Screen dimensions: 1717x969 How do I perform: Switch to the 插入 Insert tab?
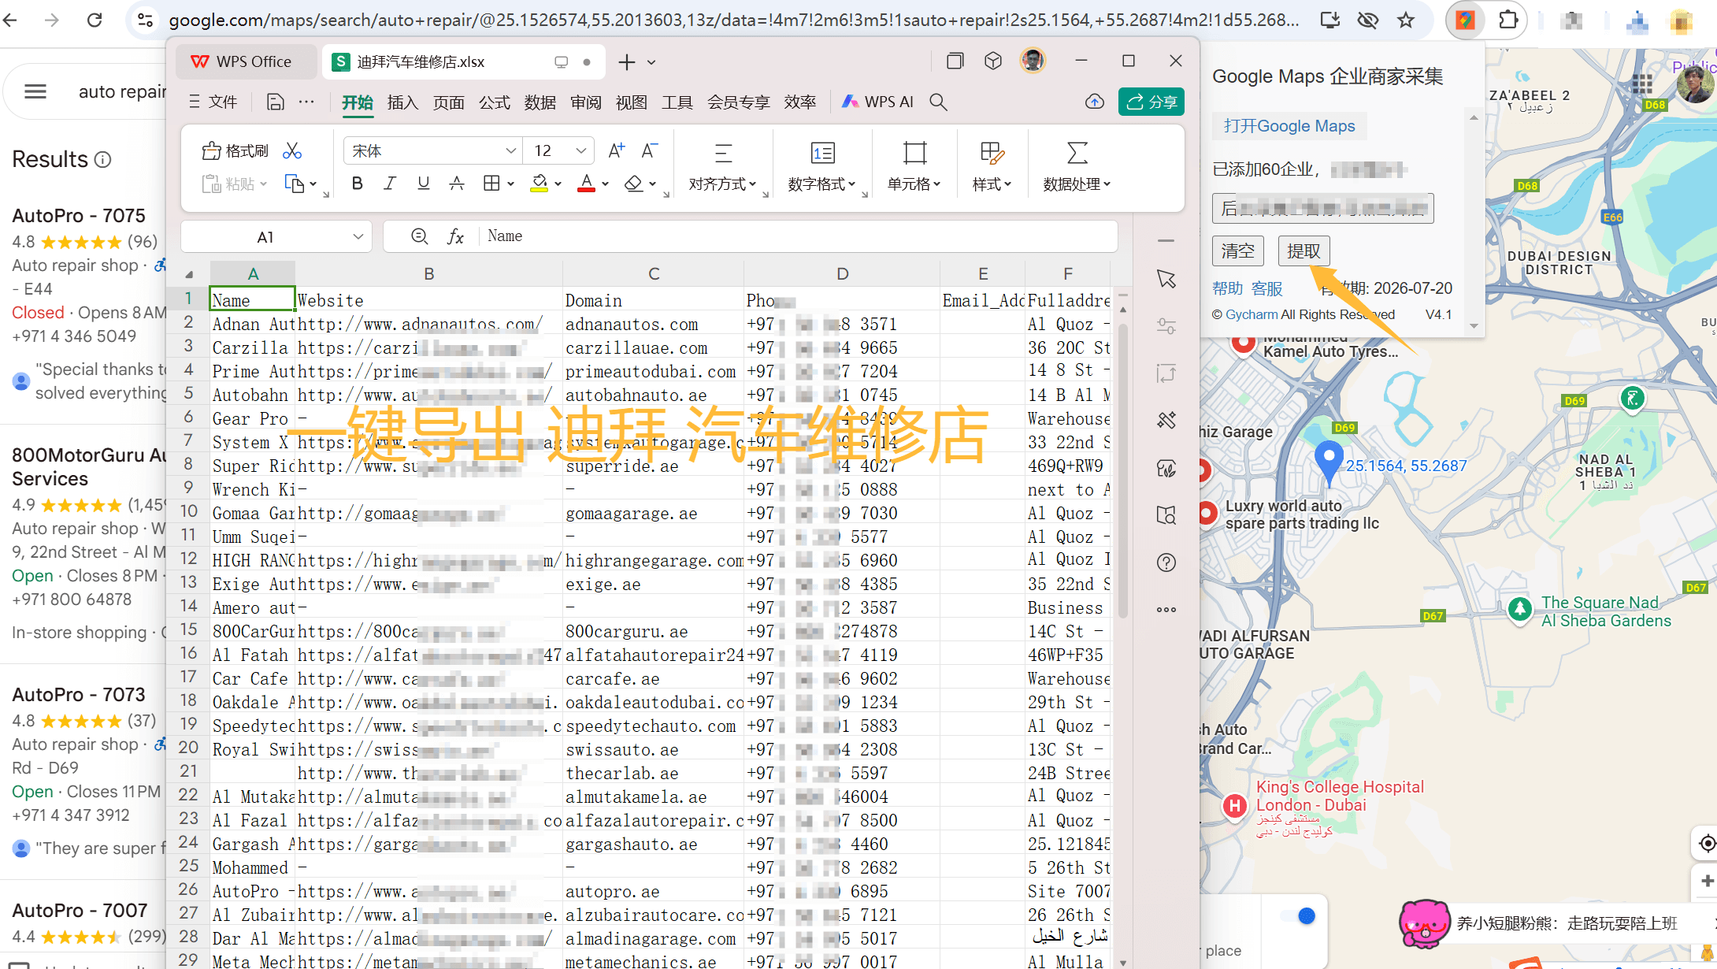[402, 102]
